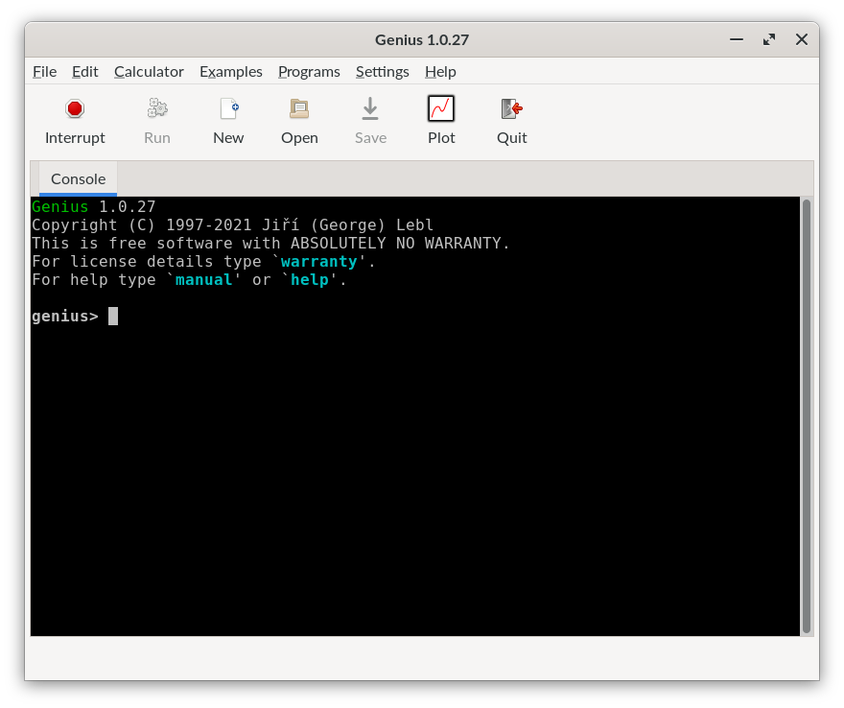Click at the genius> prompt cursor
The height and width of the screenshot is (708, 844).
point(113,316)
